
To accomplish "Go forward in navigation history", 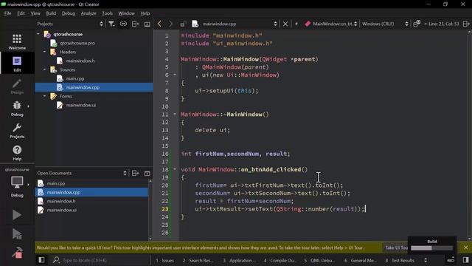I will (170, 24).
